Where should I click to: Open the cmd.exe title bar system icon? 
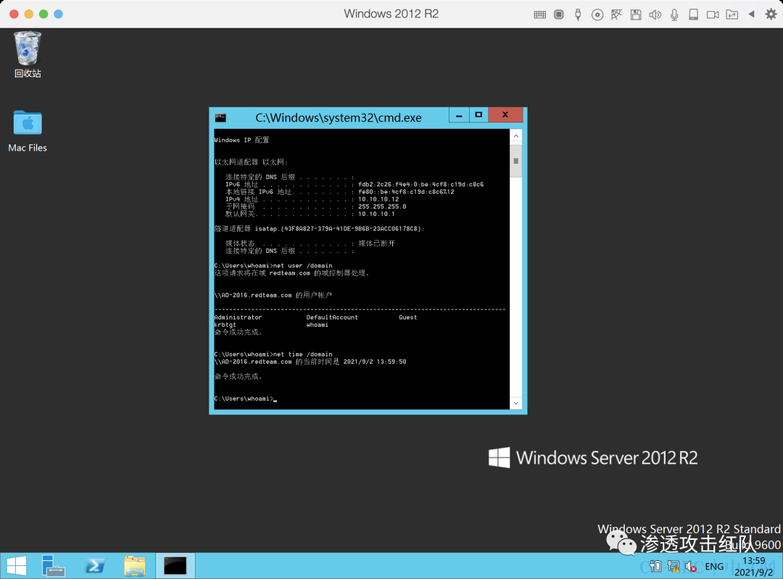[x=220, y=118]
